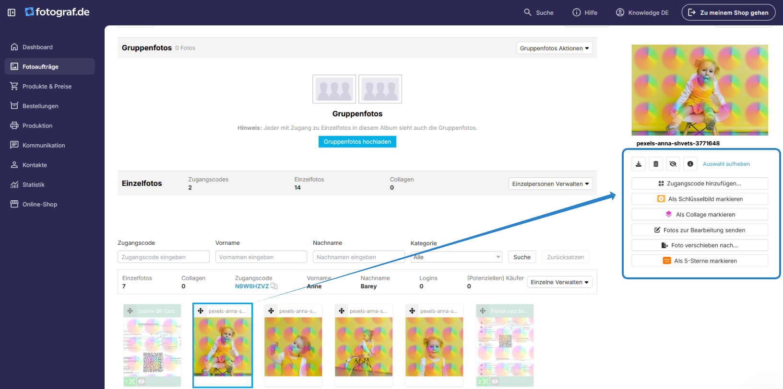
Task: Click the Auswahl aufheben link
Action: [x=726, y=164]
